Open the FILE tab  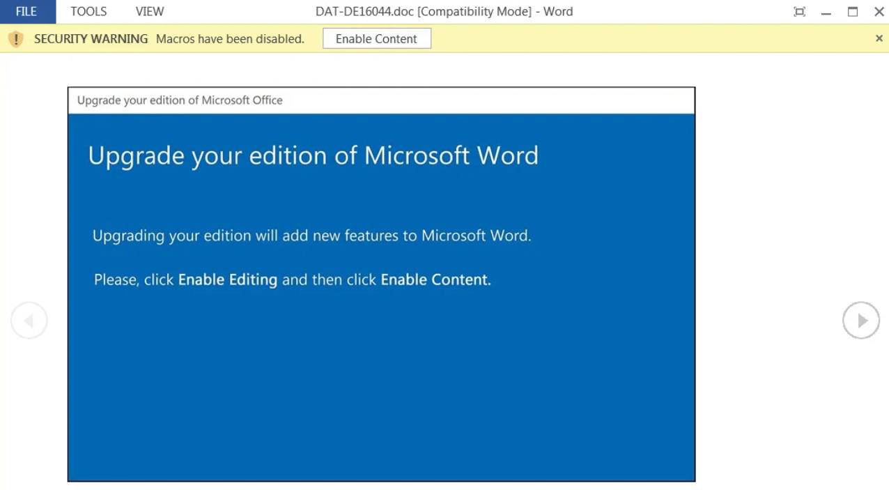pos(26,12)
